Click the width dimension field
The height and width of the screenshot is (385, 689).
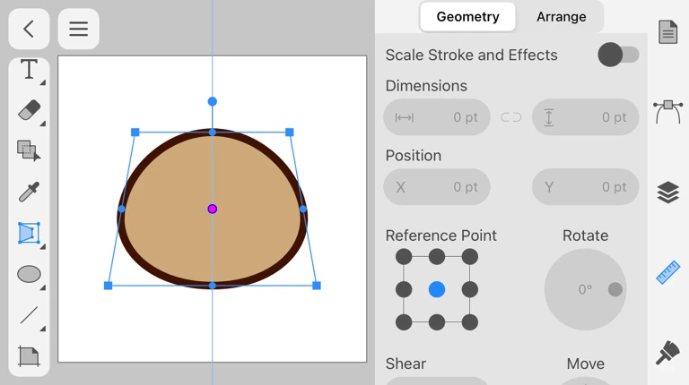point(437,117)
